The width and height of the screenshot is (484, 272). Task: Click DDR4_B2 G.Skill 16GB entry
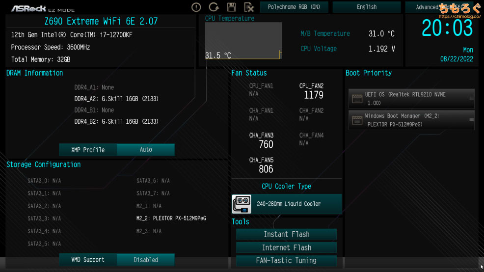116,122
